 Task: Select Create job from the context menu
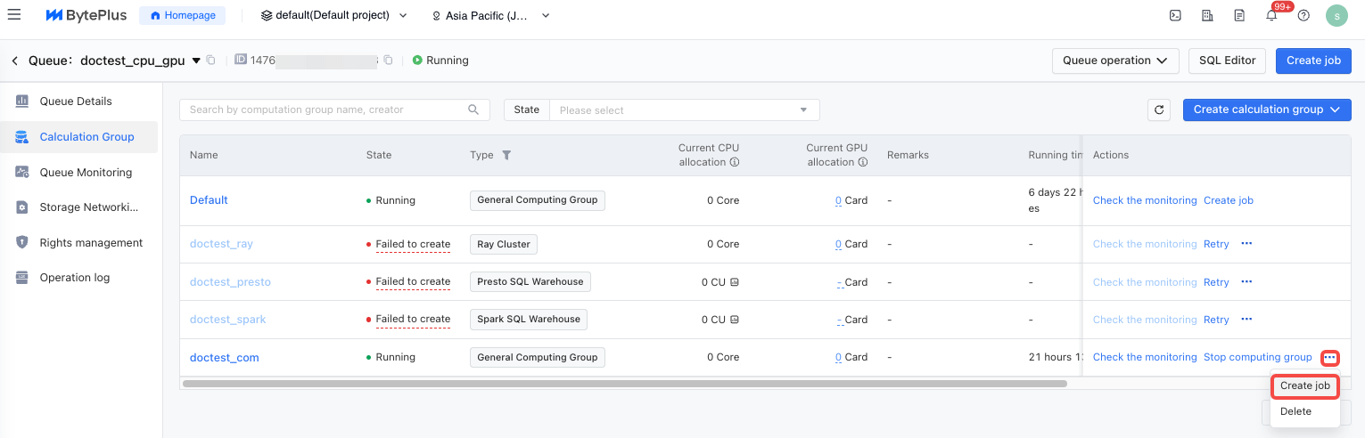tap(1304, 386)
